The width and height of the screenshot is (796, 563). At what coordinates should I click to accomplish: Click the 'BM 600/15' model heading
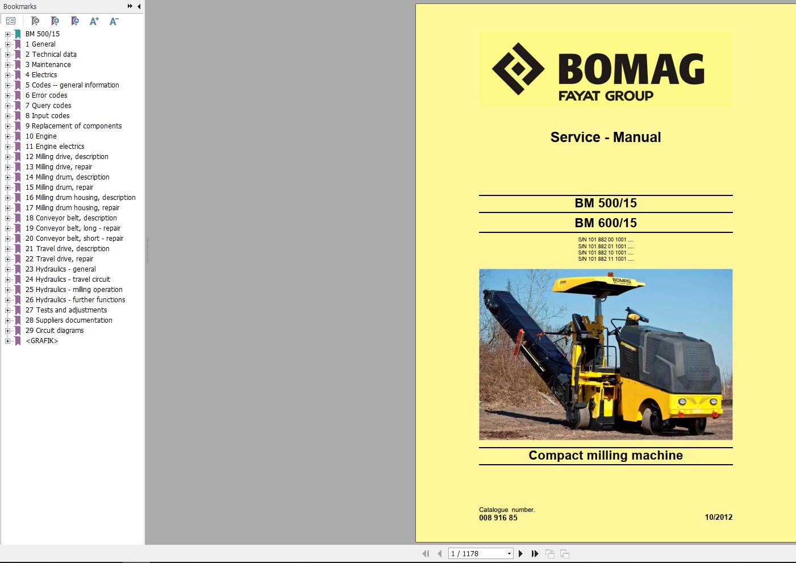(x=606, y=223)
